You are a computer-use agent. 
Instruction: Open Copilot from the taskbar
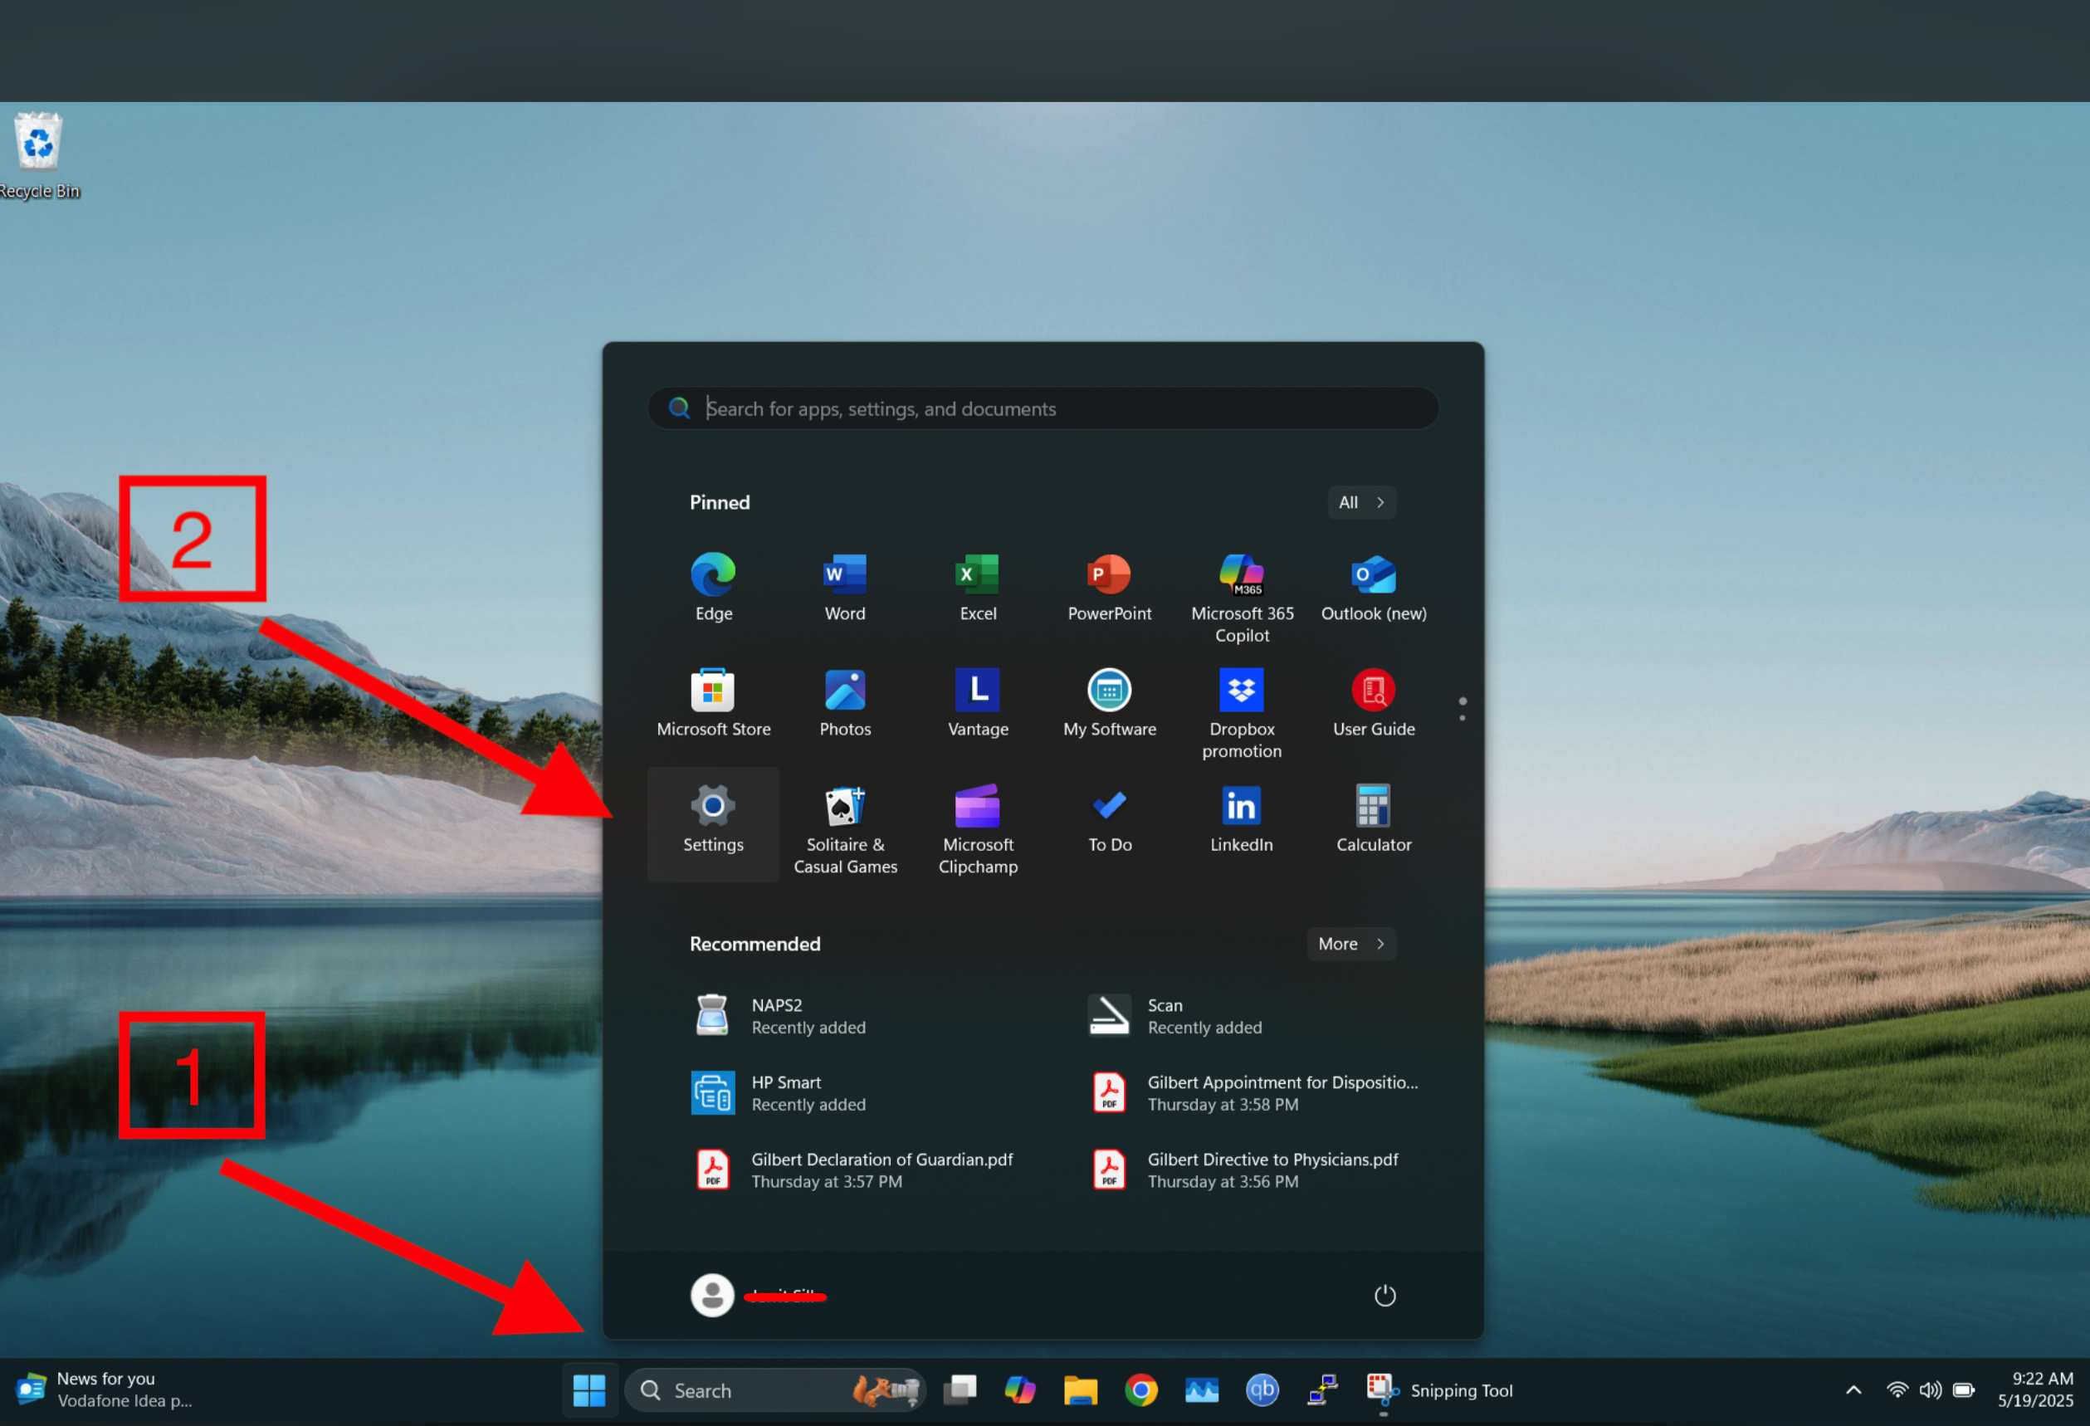tap(1020, 1390)
